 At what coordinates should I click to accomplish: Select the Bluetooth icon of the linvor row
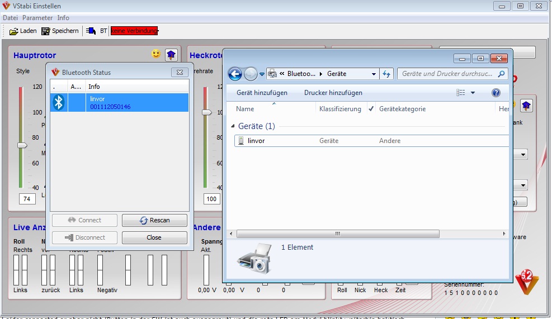click(x=59, y=102)
